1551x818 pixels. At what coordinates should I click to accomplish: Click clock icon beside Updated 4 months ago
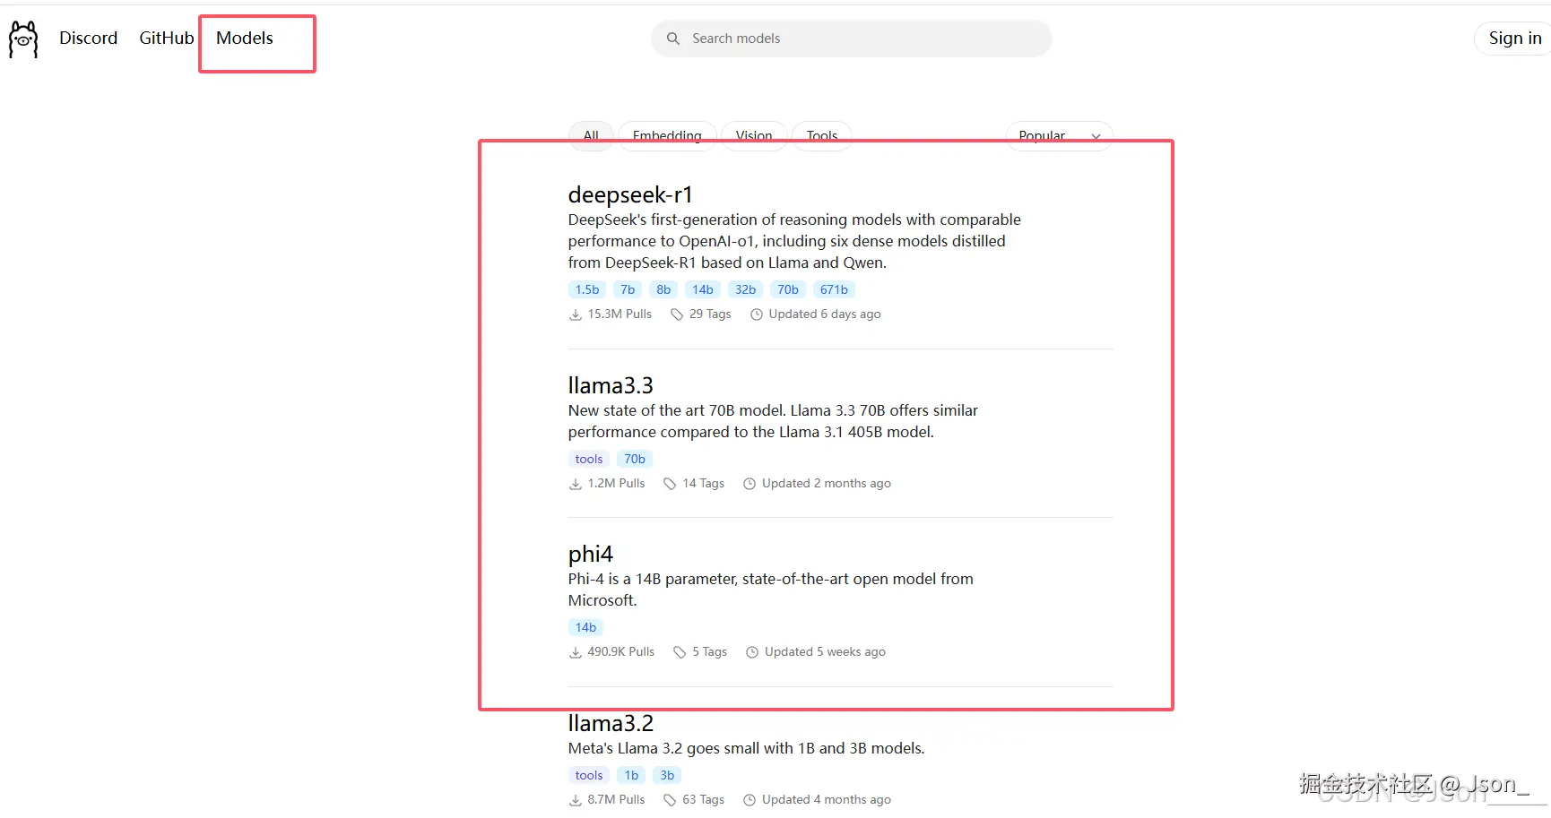coord(750,800)
